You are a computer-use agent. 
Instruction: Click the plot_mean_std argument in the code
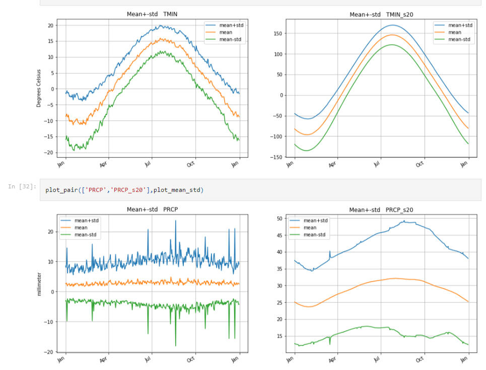178,190
